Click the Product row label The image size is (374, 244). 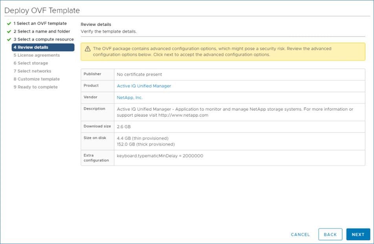coord(91,86)
